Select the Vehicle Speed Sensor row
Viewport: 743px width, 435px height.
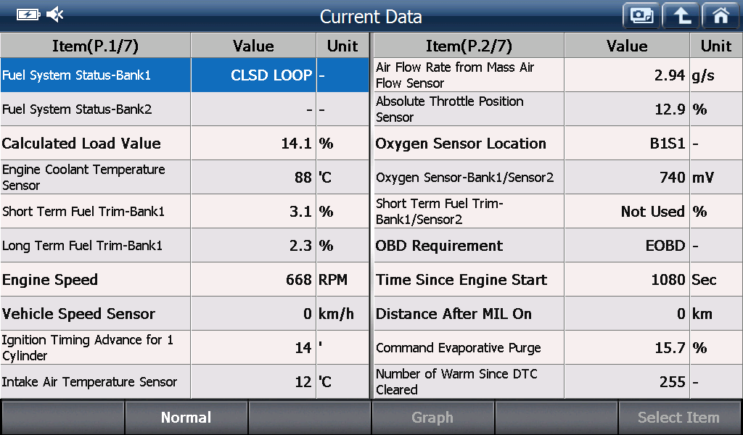(x=184, y=314)
